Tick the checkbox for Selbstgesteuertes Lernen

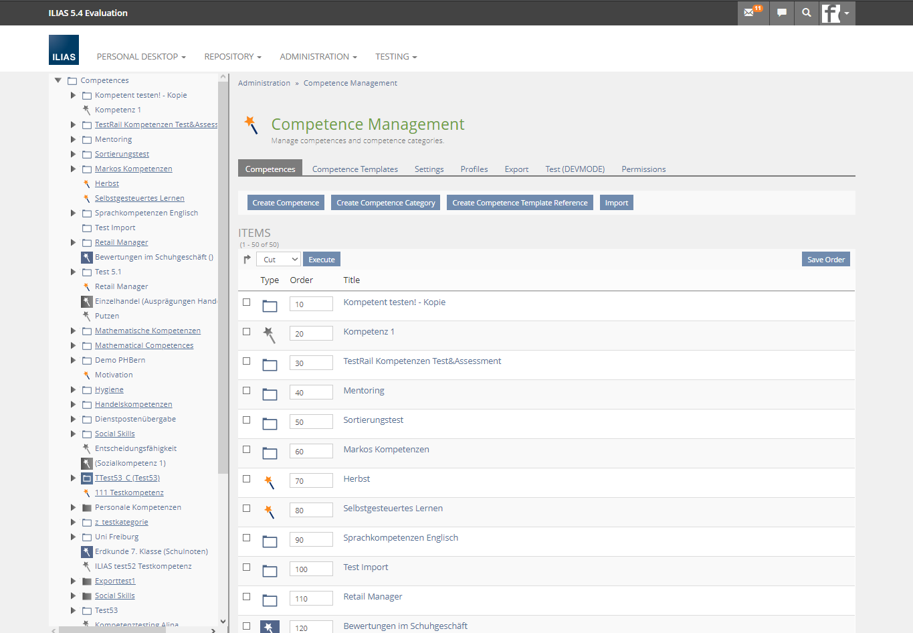(x=247, y=509)
